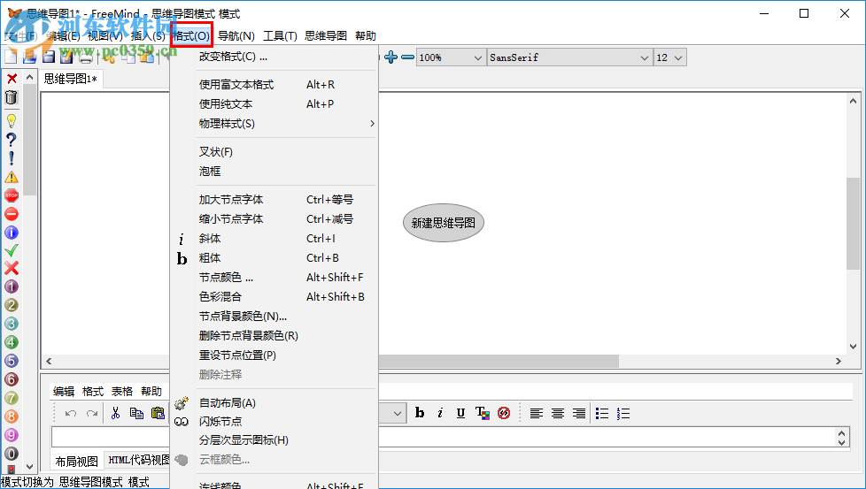The width and height of the screenshot is (866, 489).
Task: Open the 工具(T) menu
Action: pyautogui.click(x=280, y=36)
